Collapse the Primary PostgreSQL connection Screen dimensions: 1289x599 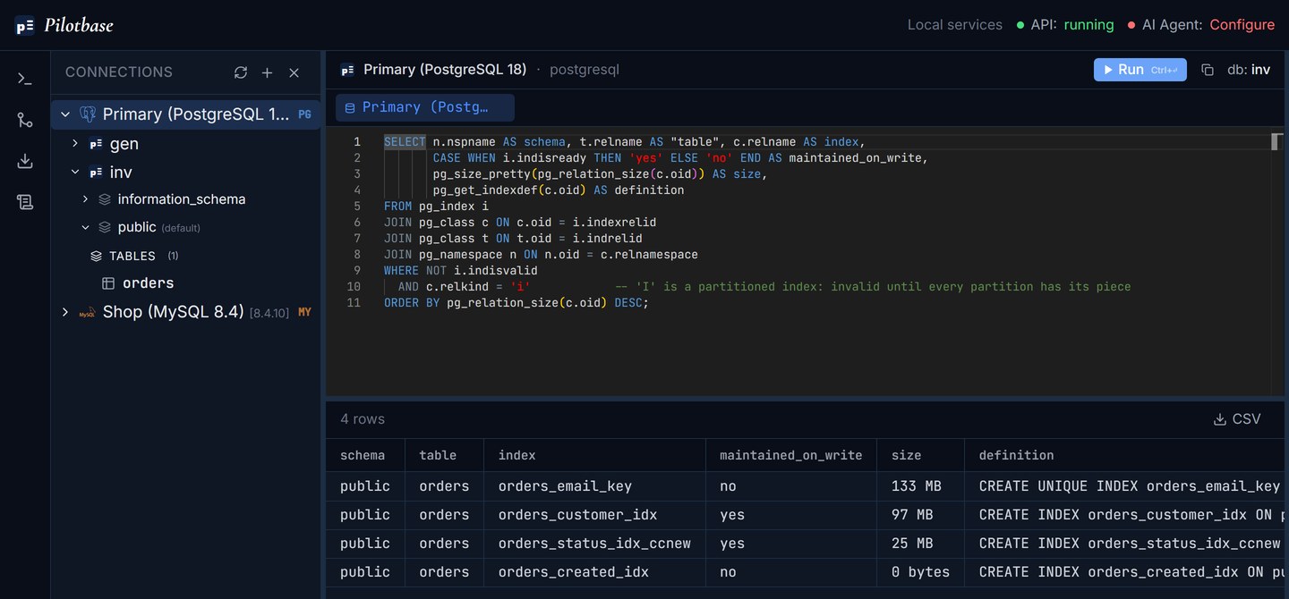point(65,114)
